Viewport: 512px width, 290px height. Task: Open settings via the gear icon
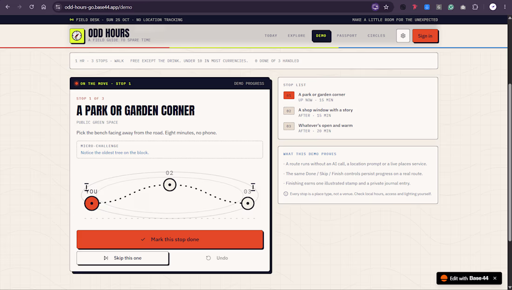point(403,36)
